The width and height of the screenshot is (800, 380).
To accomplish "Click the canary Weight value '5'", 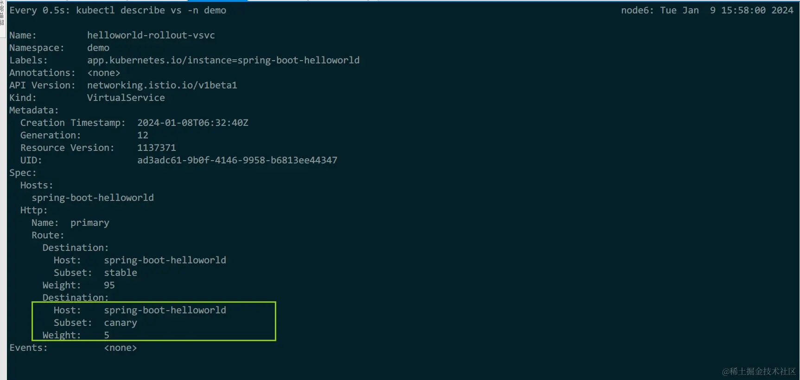I will (107, 335).
